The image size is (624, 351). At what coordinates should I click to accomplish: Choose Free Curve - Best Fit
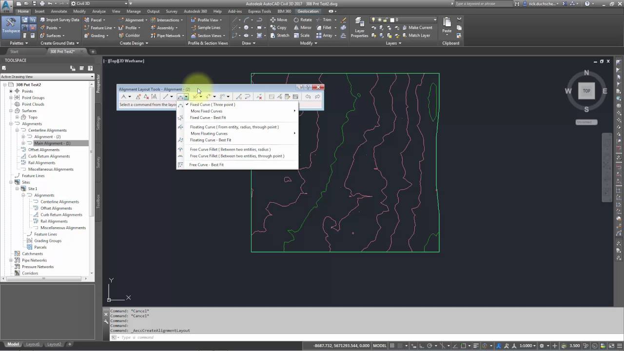(x=237, y=165)
